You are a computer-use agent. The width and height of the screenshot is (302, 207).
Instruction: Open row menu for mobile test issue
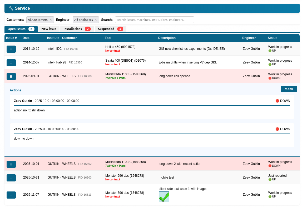pyautogui.click(x=11, y=178)
